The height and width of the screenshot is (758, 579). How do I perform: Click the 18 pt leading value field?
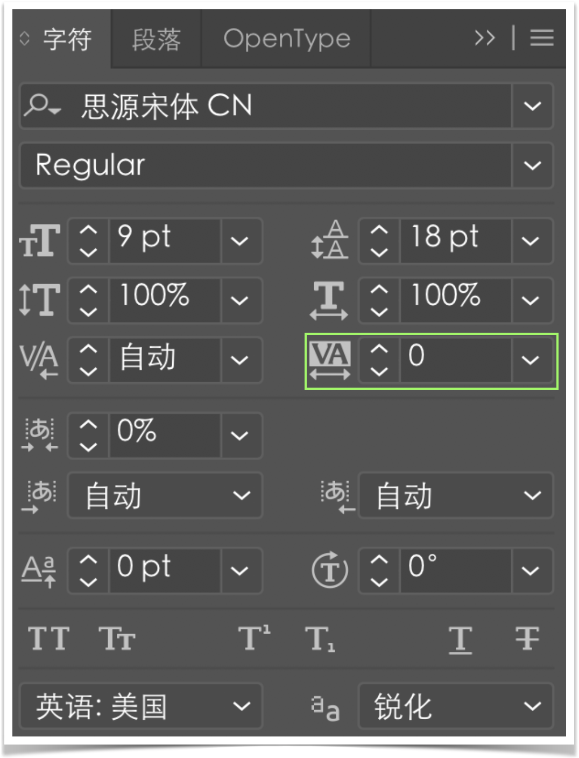(x=455, y=240)
